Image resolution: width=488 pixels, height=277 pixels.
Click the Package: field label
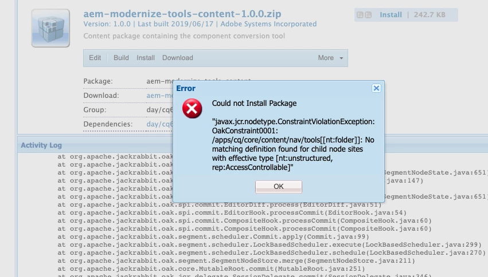(98, 81)
